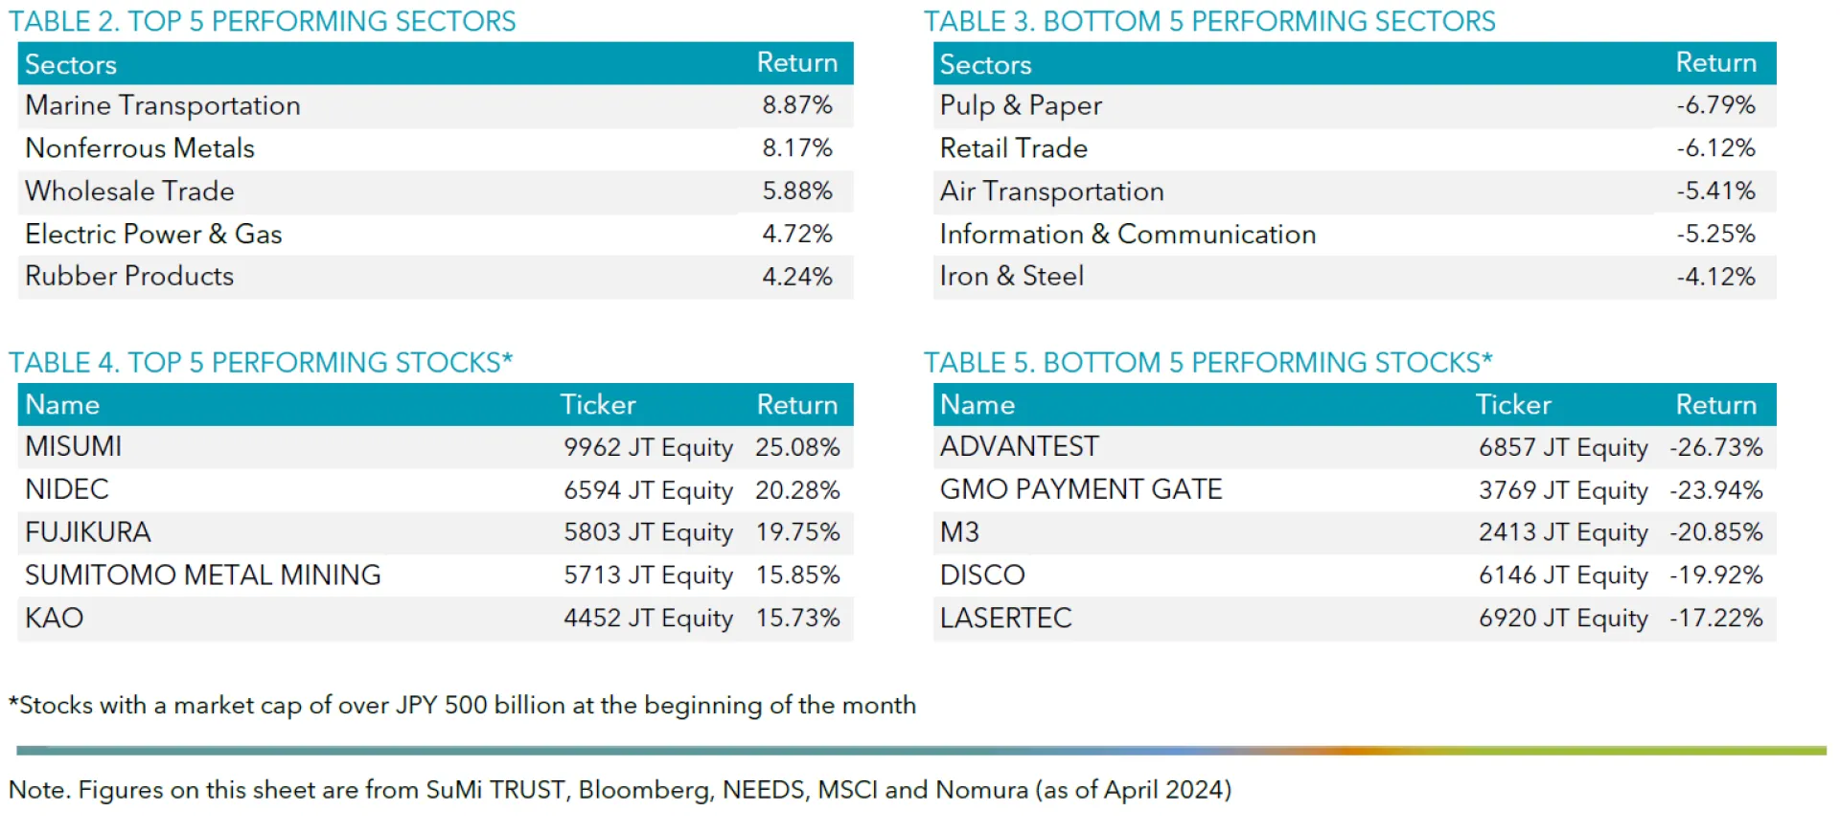
Task: Click the Nonferrous Metals 8.17% return value
Action: pyautogui.click(x=796, y=148)
